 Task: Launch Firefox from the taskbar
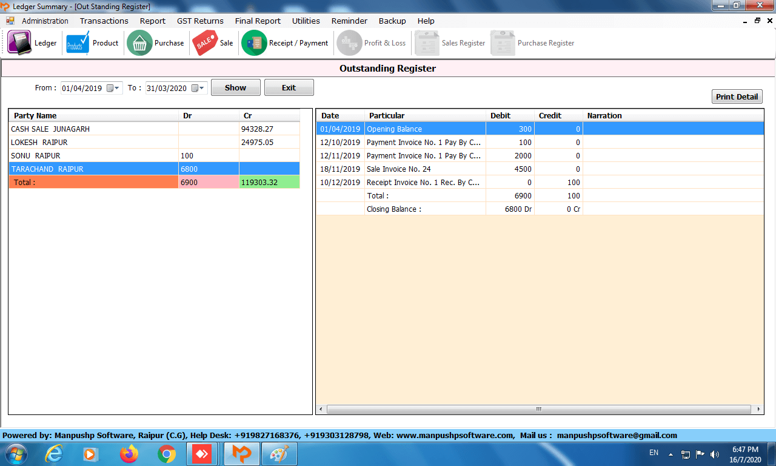[x=129, y=454]
